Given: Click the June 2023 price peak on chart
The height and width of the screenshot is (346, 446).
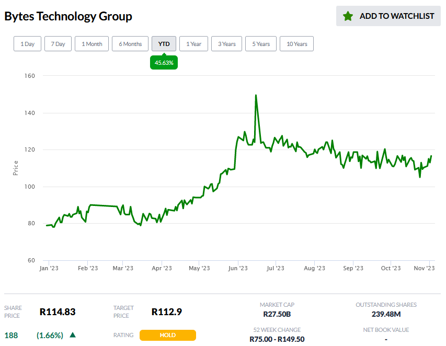Looking at the screenshot, I should pyautogui.click(x=256, y=96).
